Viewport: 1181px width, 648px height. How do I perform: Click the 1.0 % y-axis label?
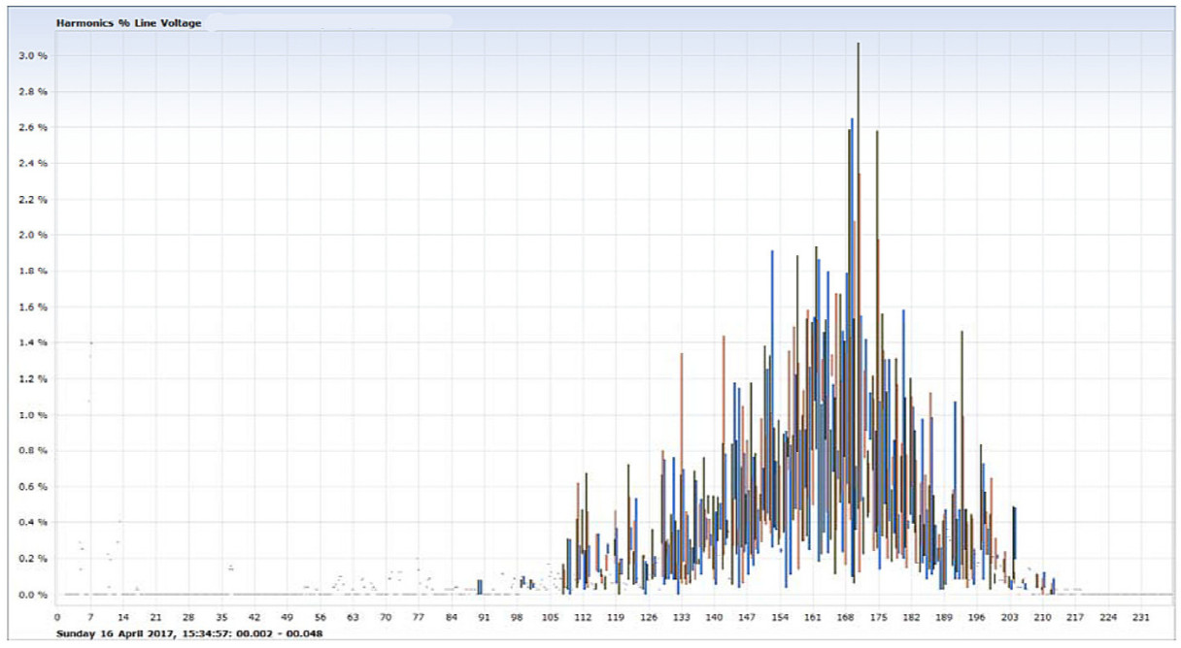click(33, 414)
